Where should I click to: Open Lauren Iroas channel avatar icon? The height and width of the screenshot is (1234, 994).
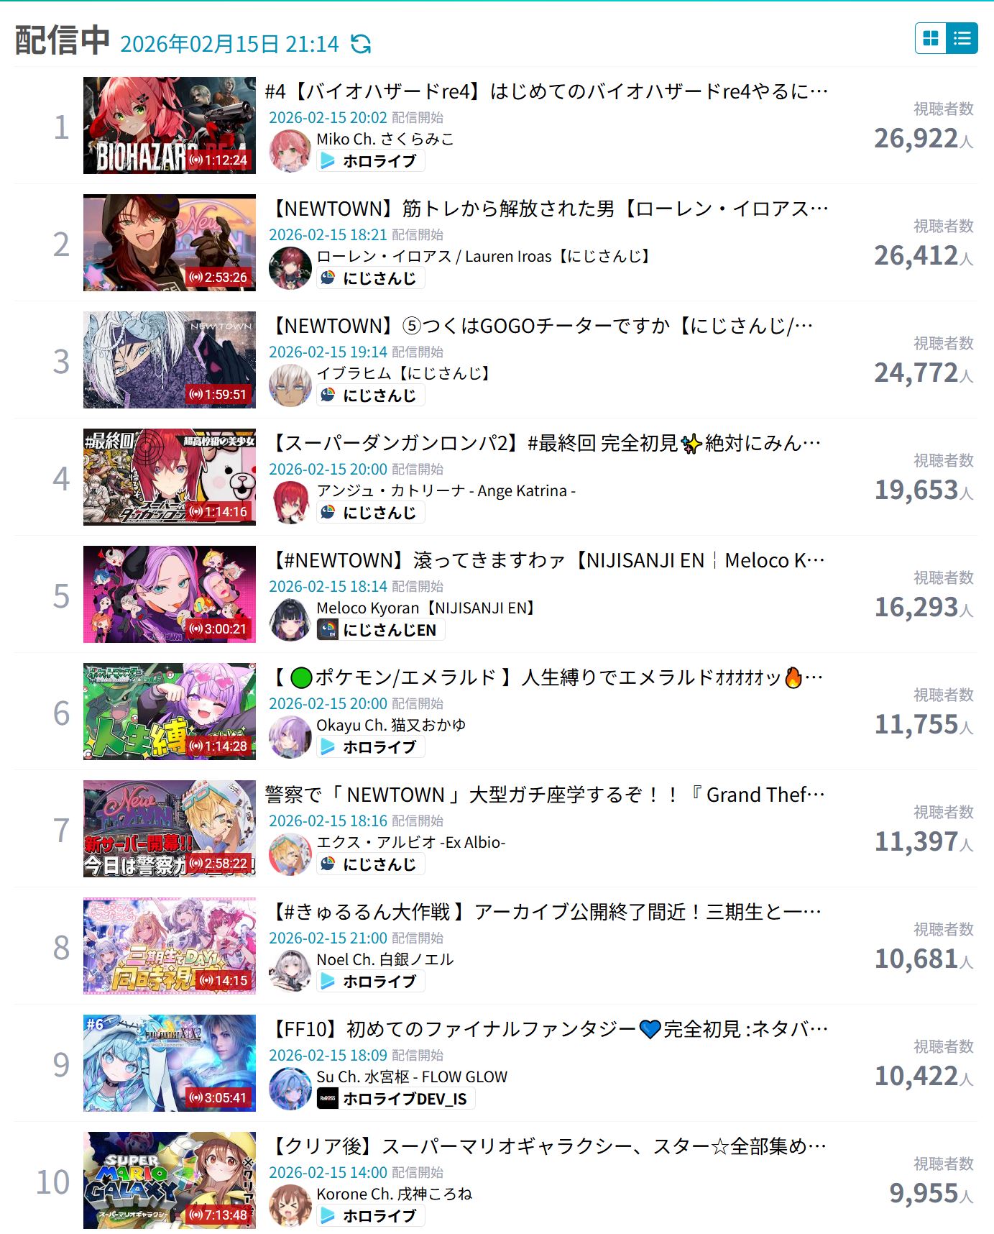click(290, 268)
